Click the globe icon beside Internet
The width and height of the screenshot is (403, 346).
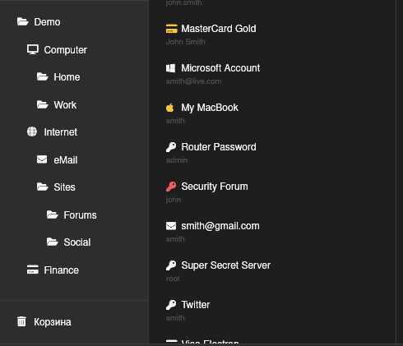[32, 131]
